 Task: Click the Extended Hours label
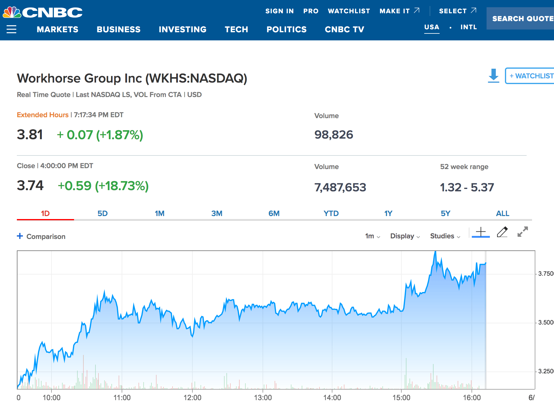43,115
